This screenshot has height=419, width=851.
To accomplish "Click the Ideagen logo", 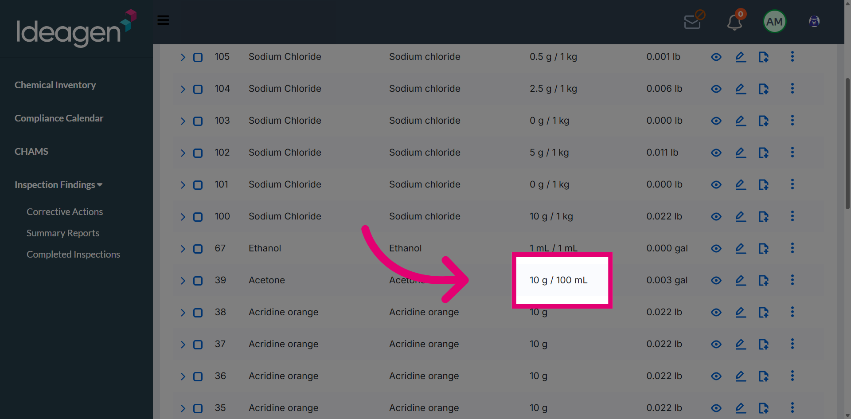I will click(76, 28).
